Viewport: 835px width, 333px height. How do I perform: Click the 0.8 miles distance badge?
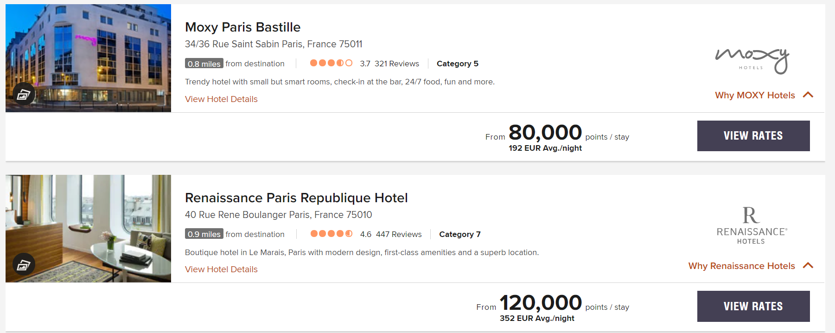(x=204, y=64)
